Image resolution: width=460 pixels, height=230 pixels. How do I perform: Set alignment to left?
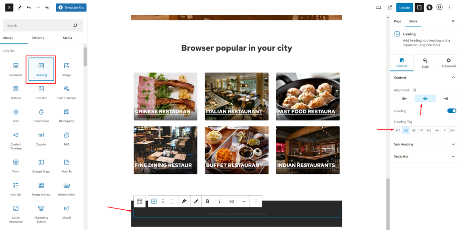point(404,98)
